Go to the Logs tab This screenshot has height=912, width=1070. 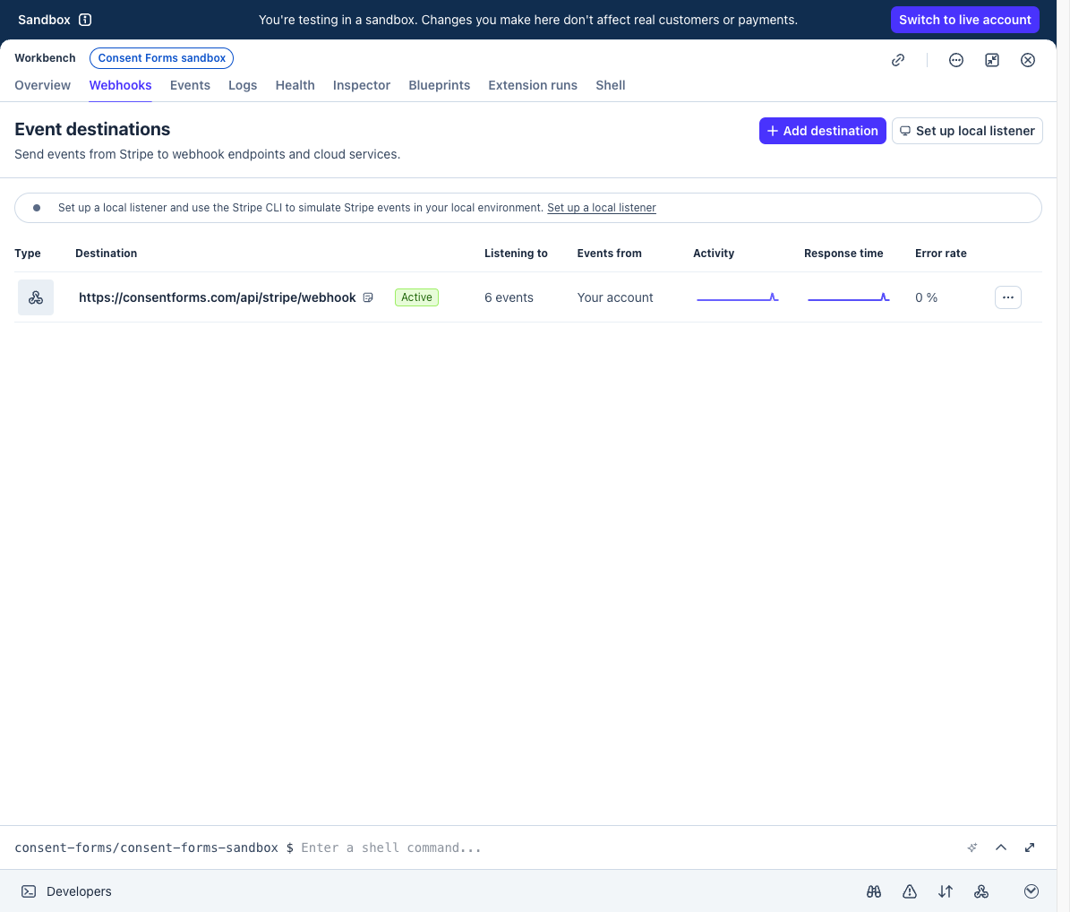click(x=243, y=85)
